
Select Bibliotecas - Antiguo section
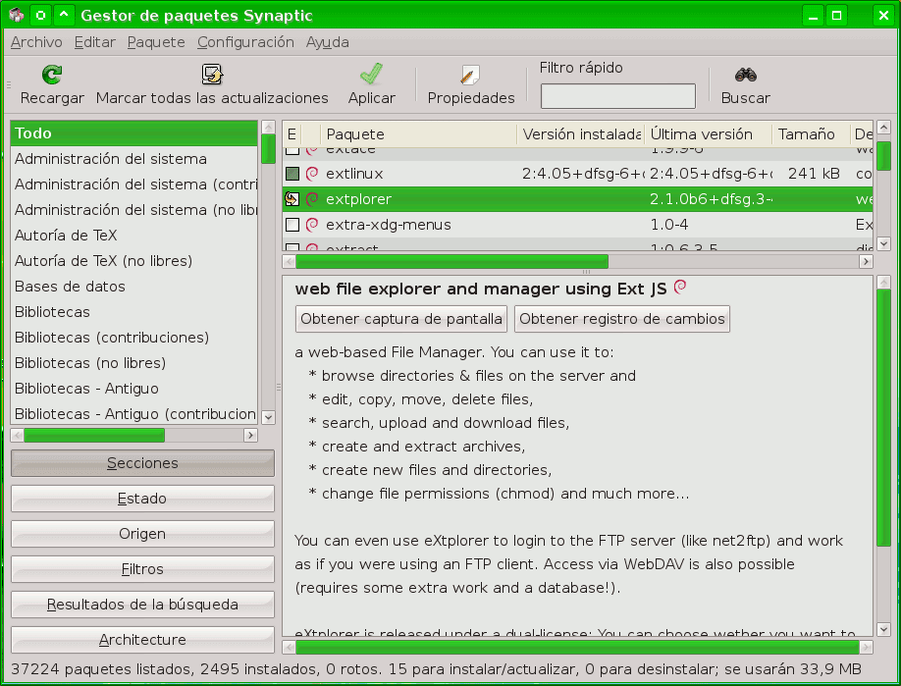point(133,389)
